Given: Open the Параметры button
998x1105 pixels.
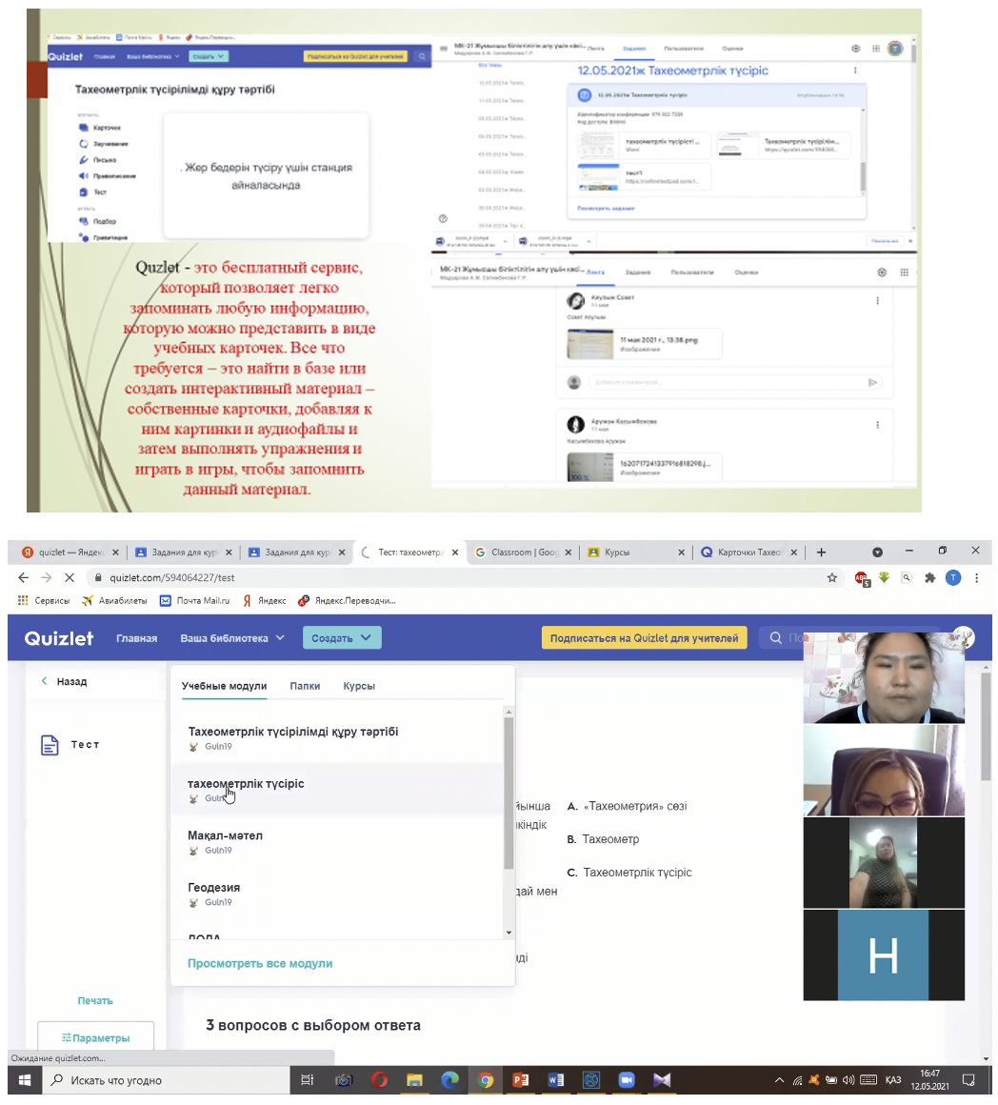Looking at the screenshot, I should [x=95, y=1037].
